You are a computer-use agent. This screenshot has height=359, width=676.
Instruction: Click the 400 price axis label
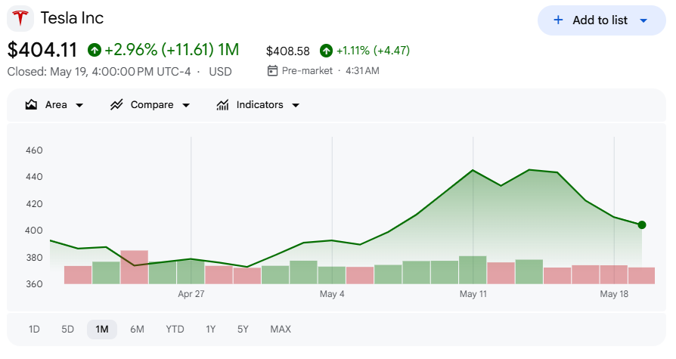[x=34, y=231]
